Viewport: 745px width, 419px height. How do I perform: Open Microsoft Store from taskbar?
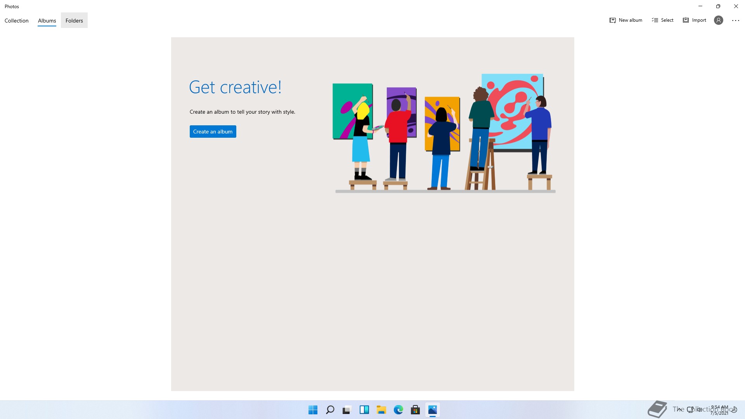coord(415,410)
